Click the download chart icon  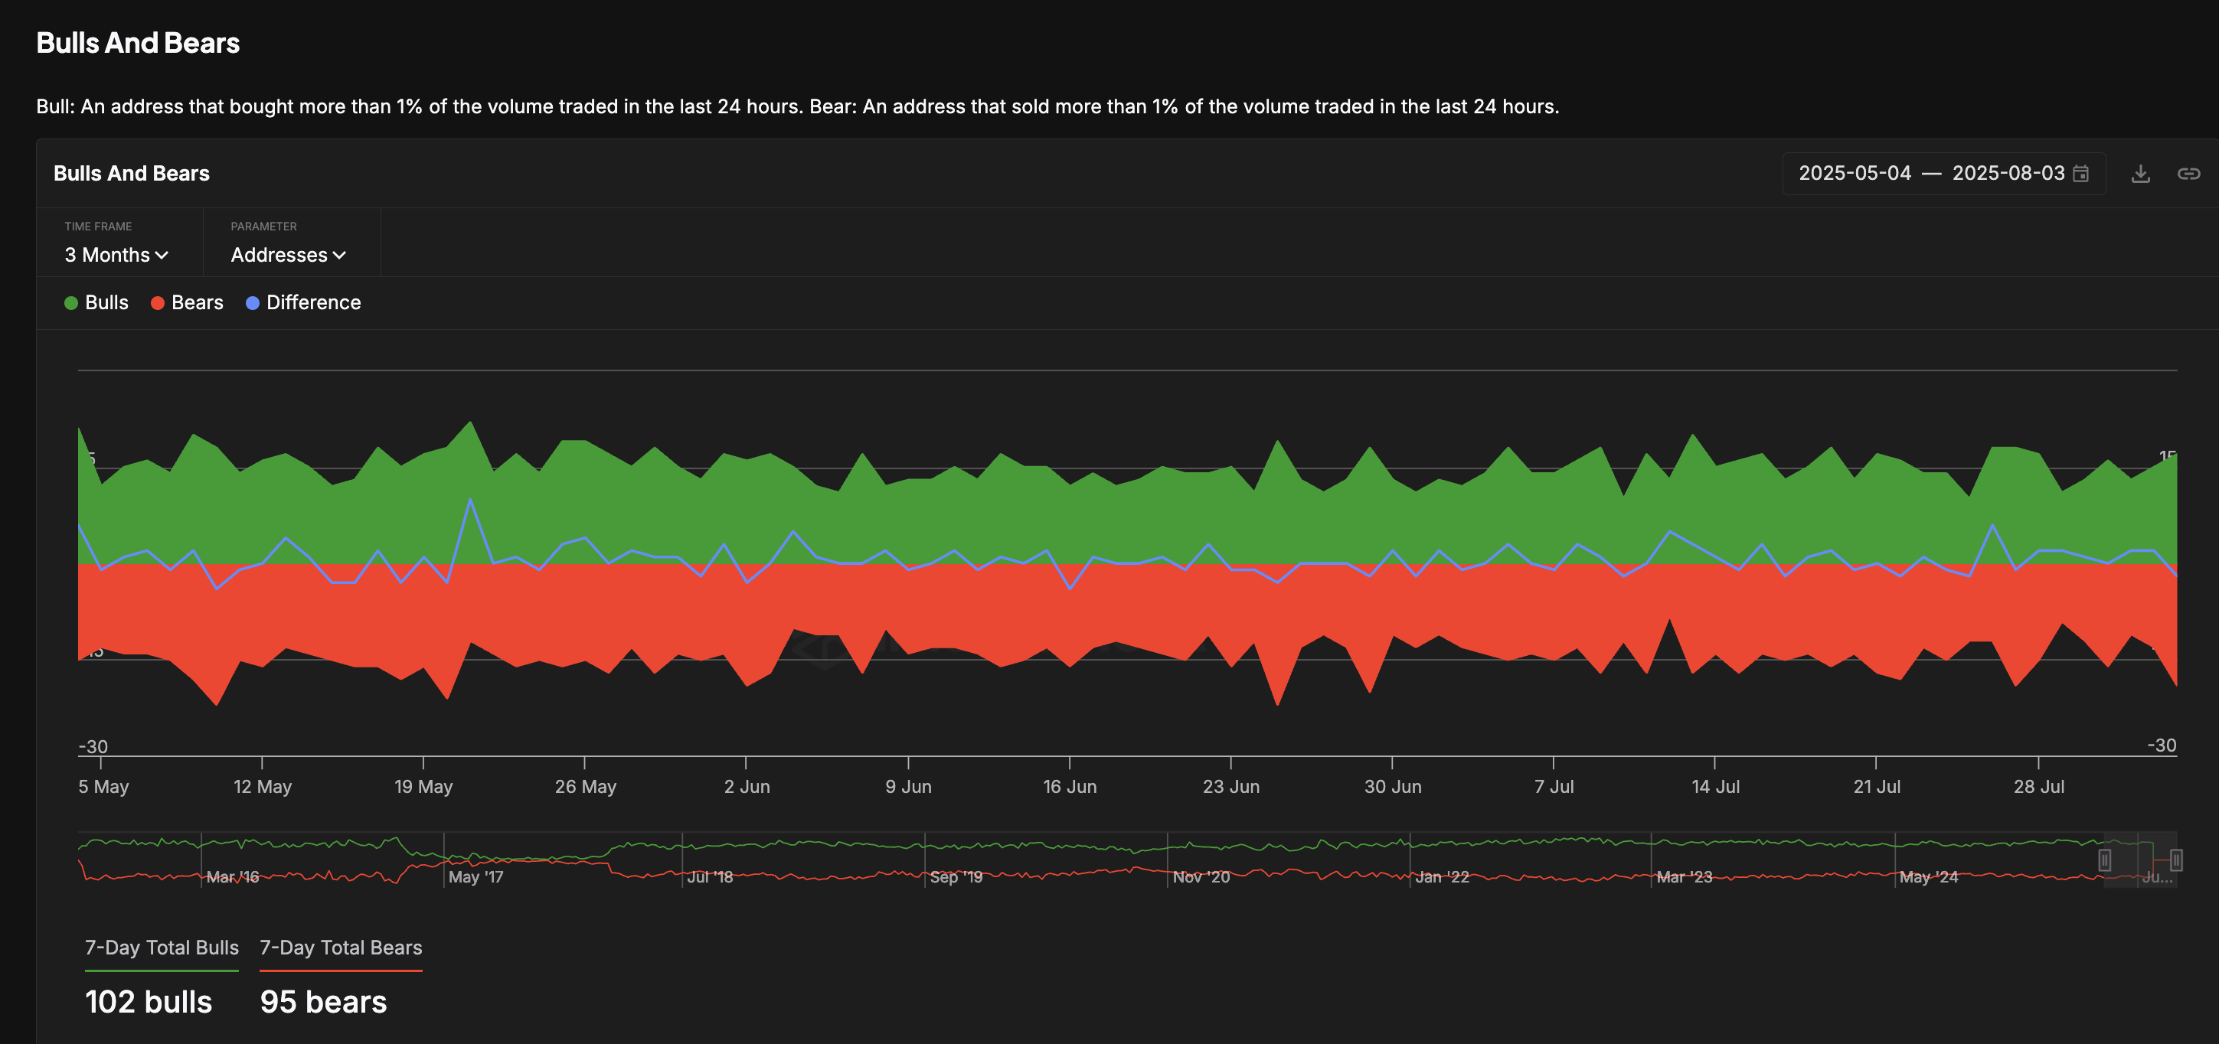2142,174
